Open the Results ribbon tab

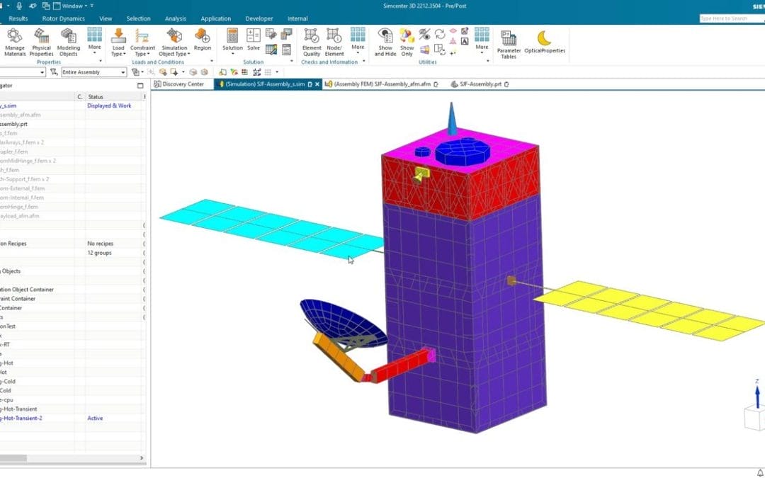pyautogui.click(x=18, y=18)
